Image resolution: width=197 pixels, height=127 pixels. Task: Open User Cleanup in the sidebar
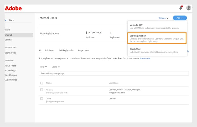11,75
